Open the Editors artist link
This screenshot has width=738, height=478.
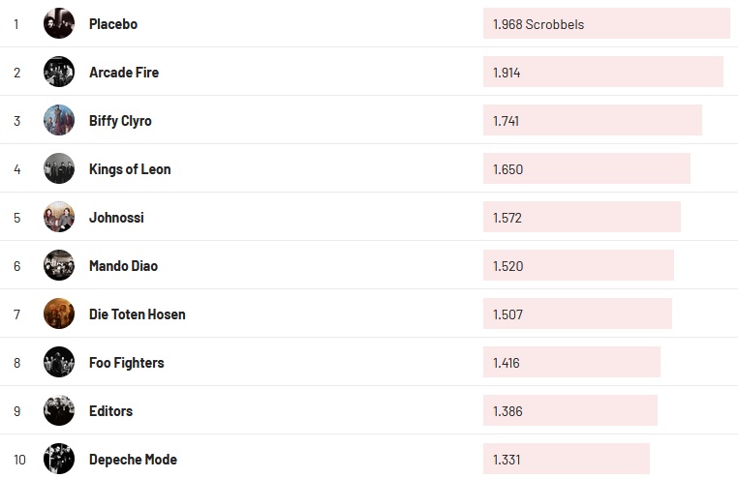(x=110, y=411)
